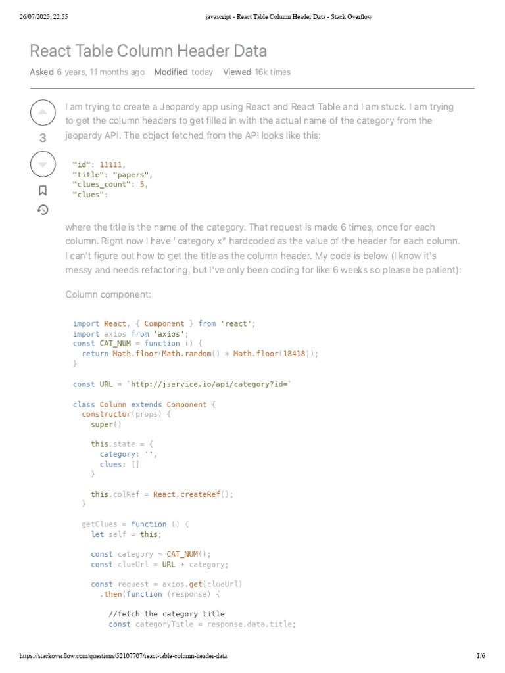Click the vote count number 3
This screenshot has width=505, height=673.
click(x=43, y=138)
